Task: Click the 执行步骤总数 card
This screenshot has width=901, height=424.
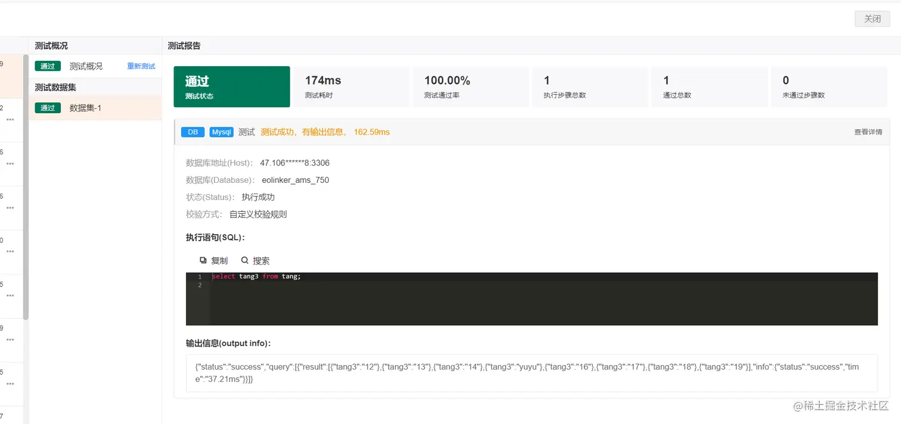Action: coord(590,86)
